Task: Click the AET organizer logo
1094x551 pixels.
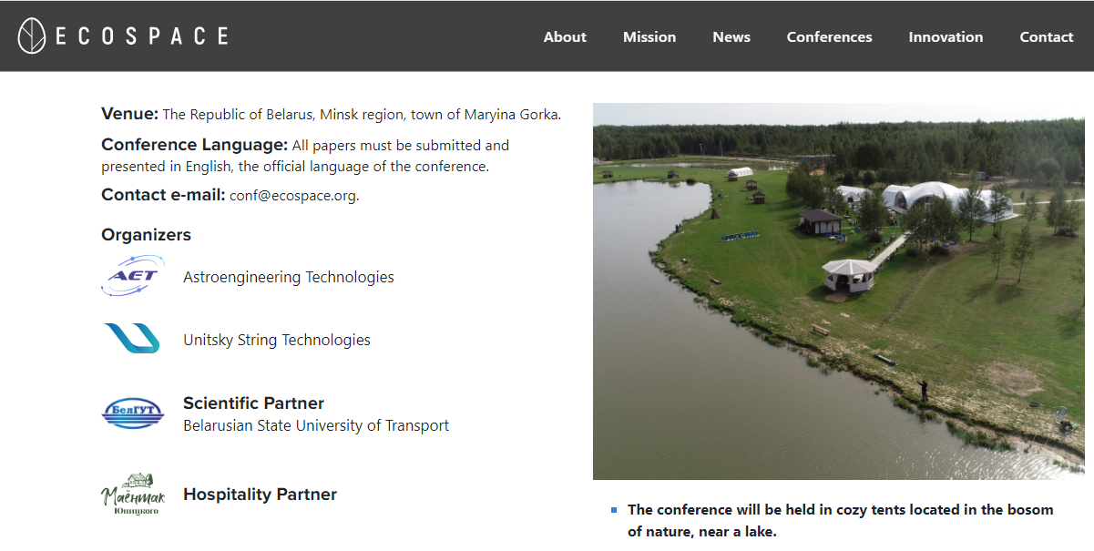Action: [132, 276]
